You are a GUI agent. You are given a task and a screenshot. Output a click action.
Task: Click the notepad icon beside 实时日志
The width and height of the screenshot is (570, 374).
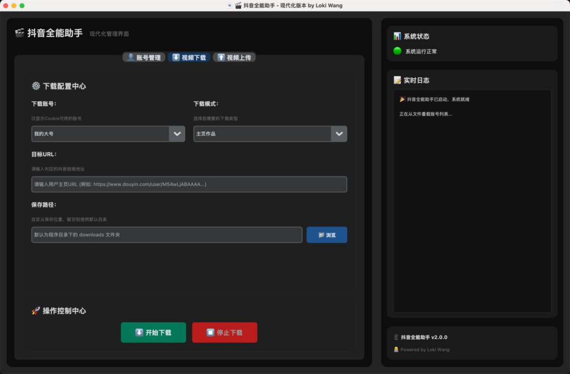point(398,80)
